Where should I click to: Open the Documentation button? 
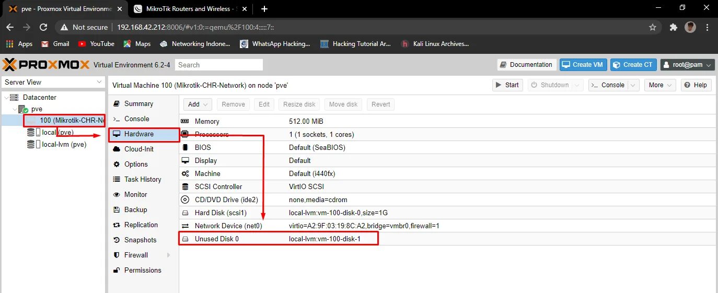coord(526,65)
